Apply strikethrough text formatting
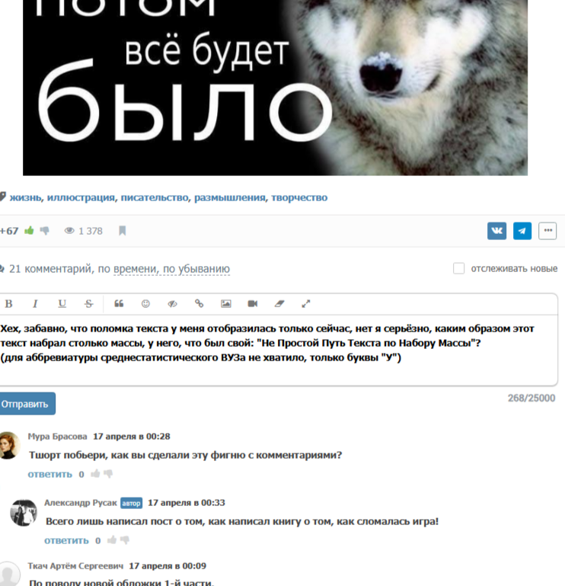This screenshot has height=586, width=565. click(x=88, y=304)
